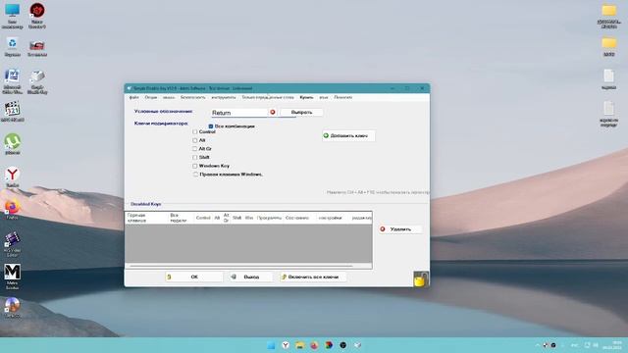This screenshot has height=353, width=628.
Task: Launch Microsoft Office Word desktop shortcut
Action: click(x=12, y=81)
